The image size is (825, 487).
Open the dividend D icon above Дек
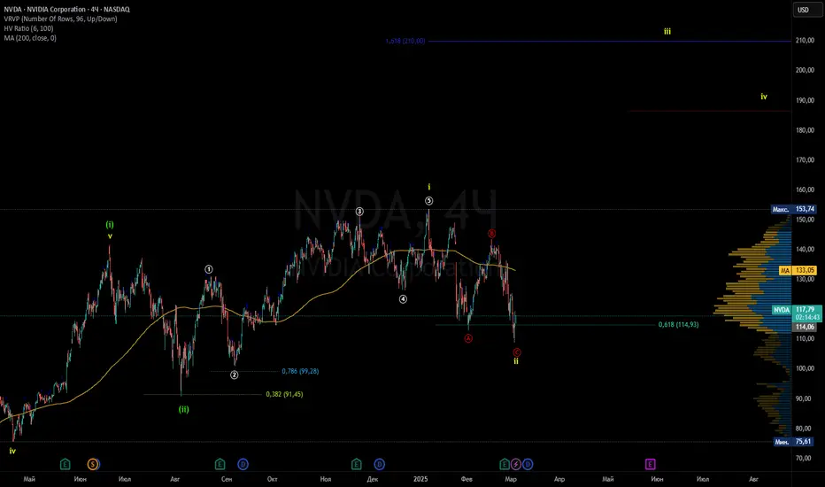(380, 464)
